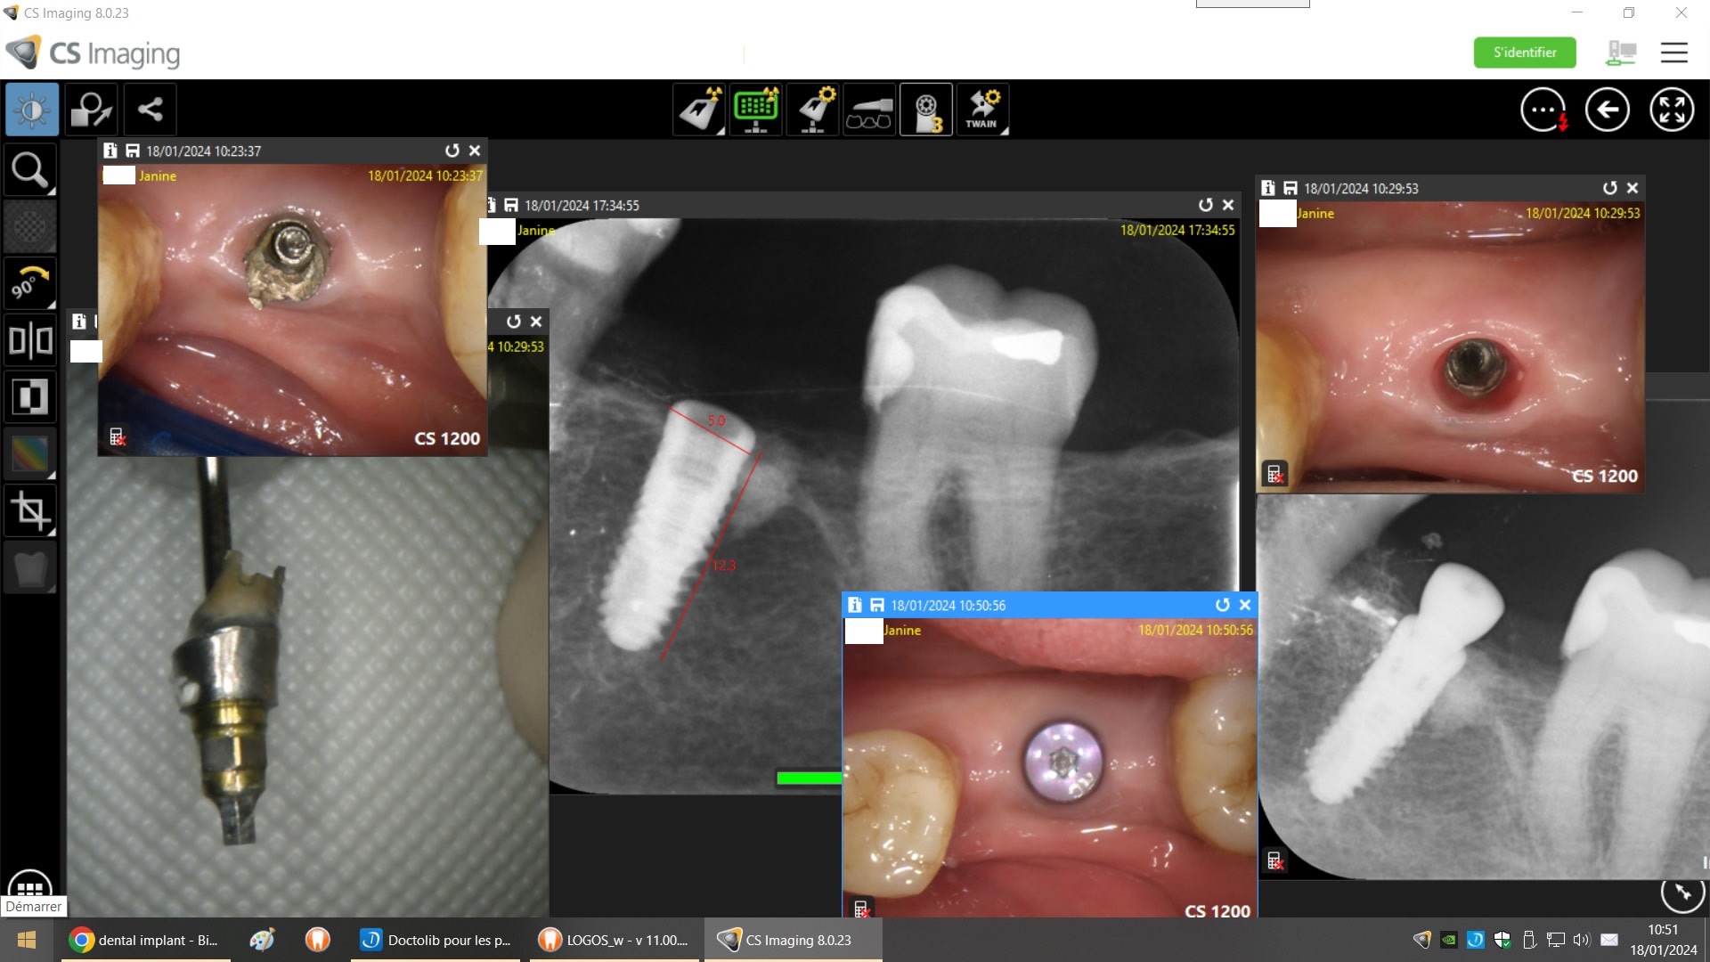Click the TWAIN acquisition icon
The width and height of the screenshot is (1710, 962).
(x=982, y=110)
